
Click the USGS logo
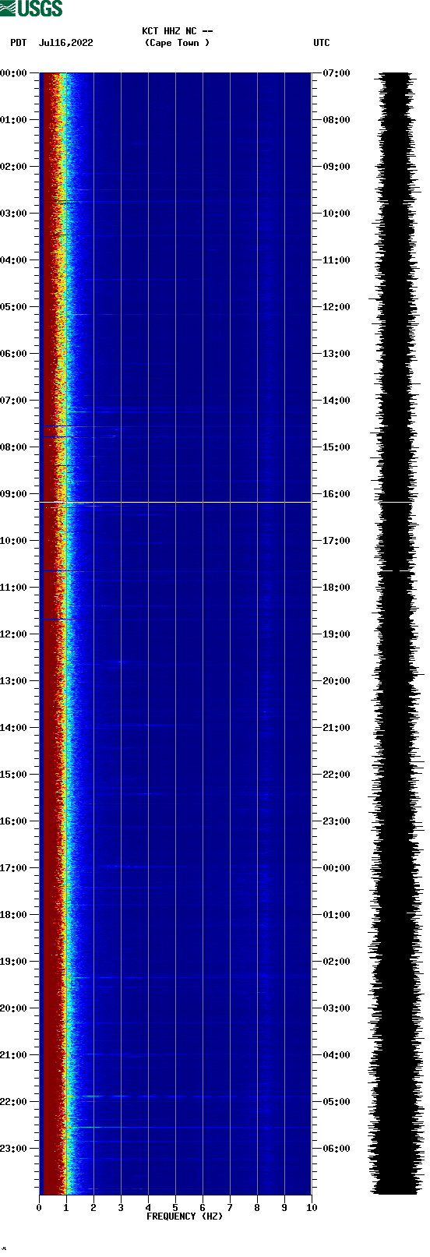(31, 9)
